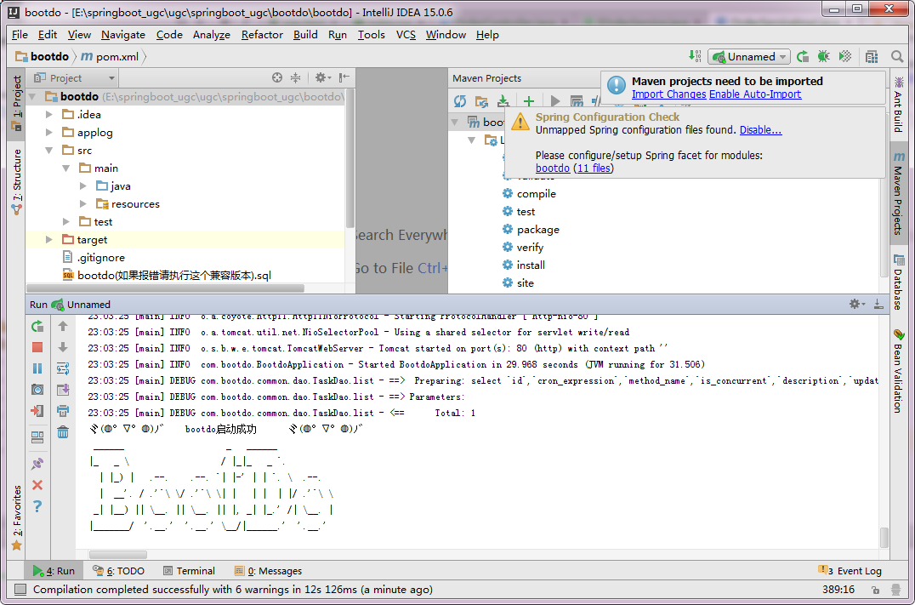Collapse all in Project panel
Viewport: 915px width, 605px height.
pyautogui.click(x=295, y=77)
